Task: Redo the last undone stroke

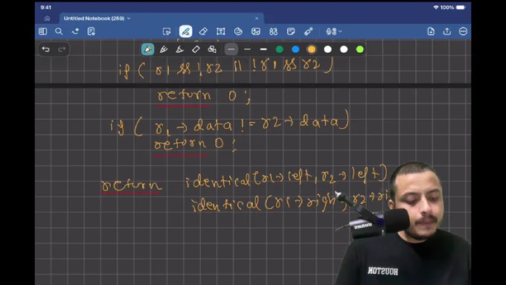Action: pyautogui.click(x=62, y=49)
